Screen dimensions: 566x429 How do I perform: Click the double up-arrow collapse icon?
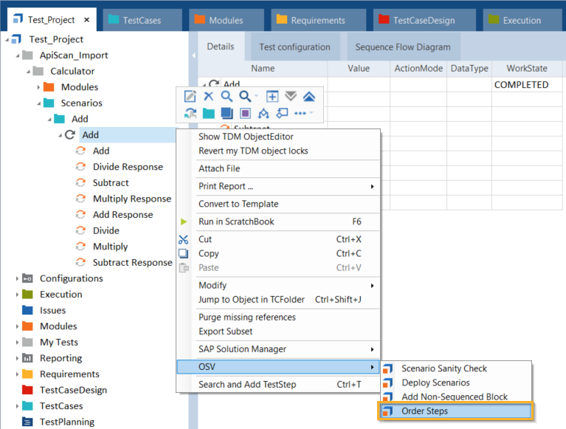coord(309,96)
